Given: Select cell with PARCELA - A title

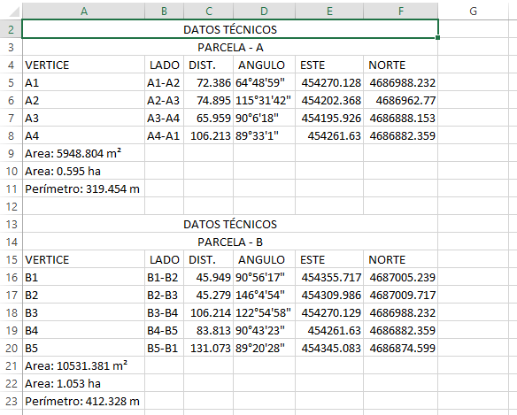Looking at the screenshot, I should coord(230,47).
